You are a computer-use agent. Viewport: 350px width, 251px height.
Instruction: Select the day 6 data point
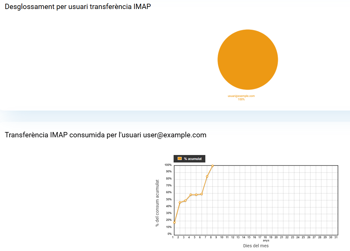(x=202, y=194)
